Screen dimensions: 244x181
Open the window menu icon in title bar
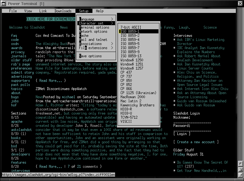click(3, 3)
